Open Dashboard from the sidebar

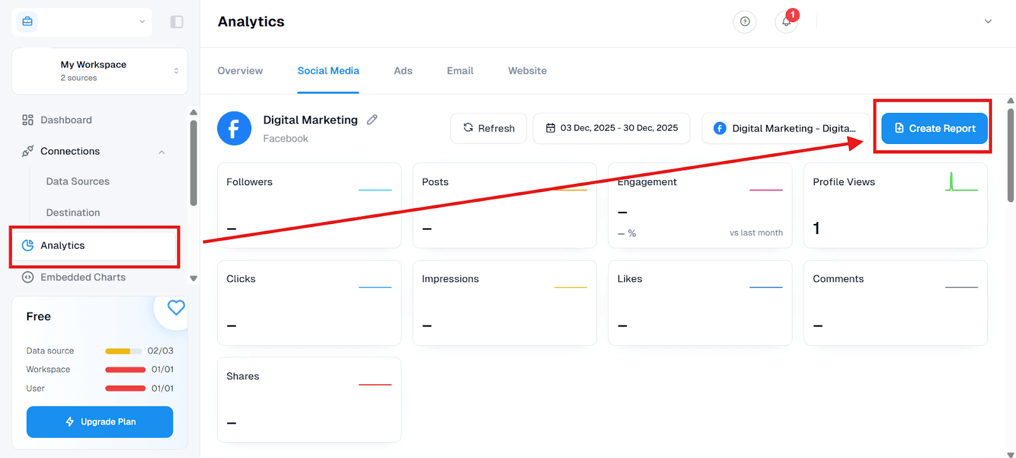(66, 120)
